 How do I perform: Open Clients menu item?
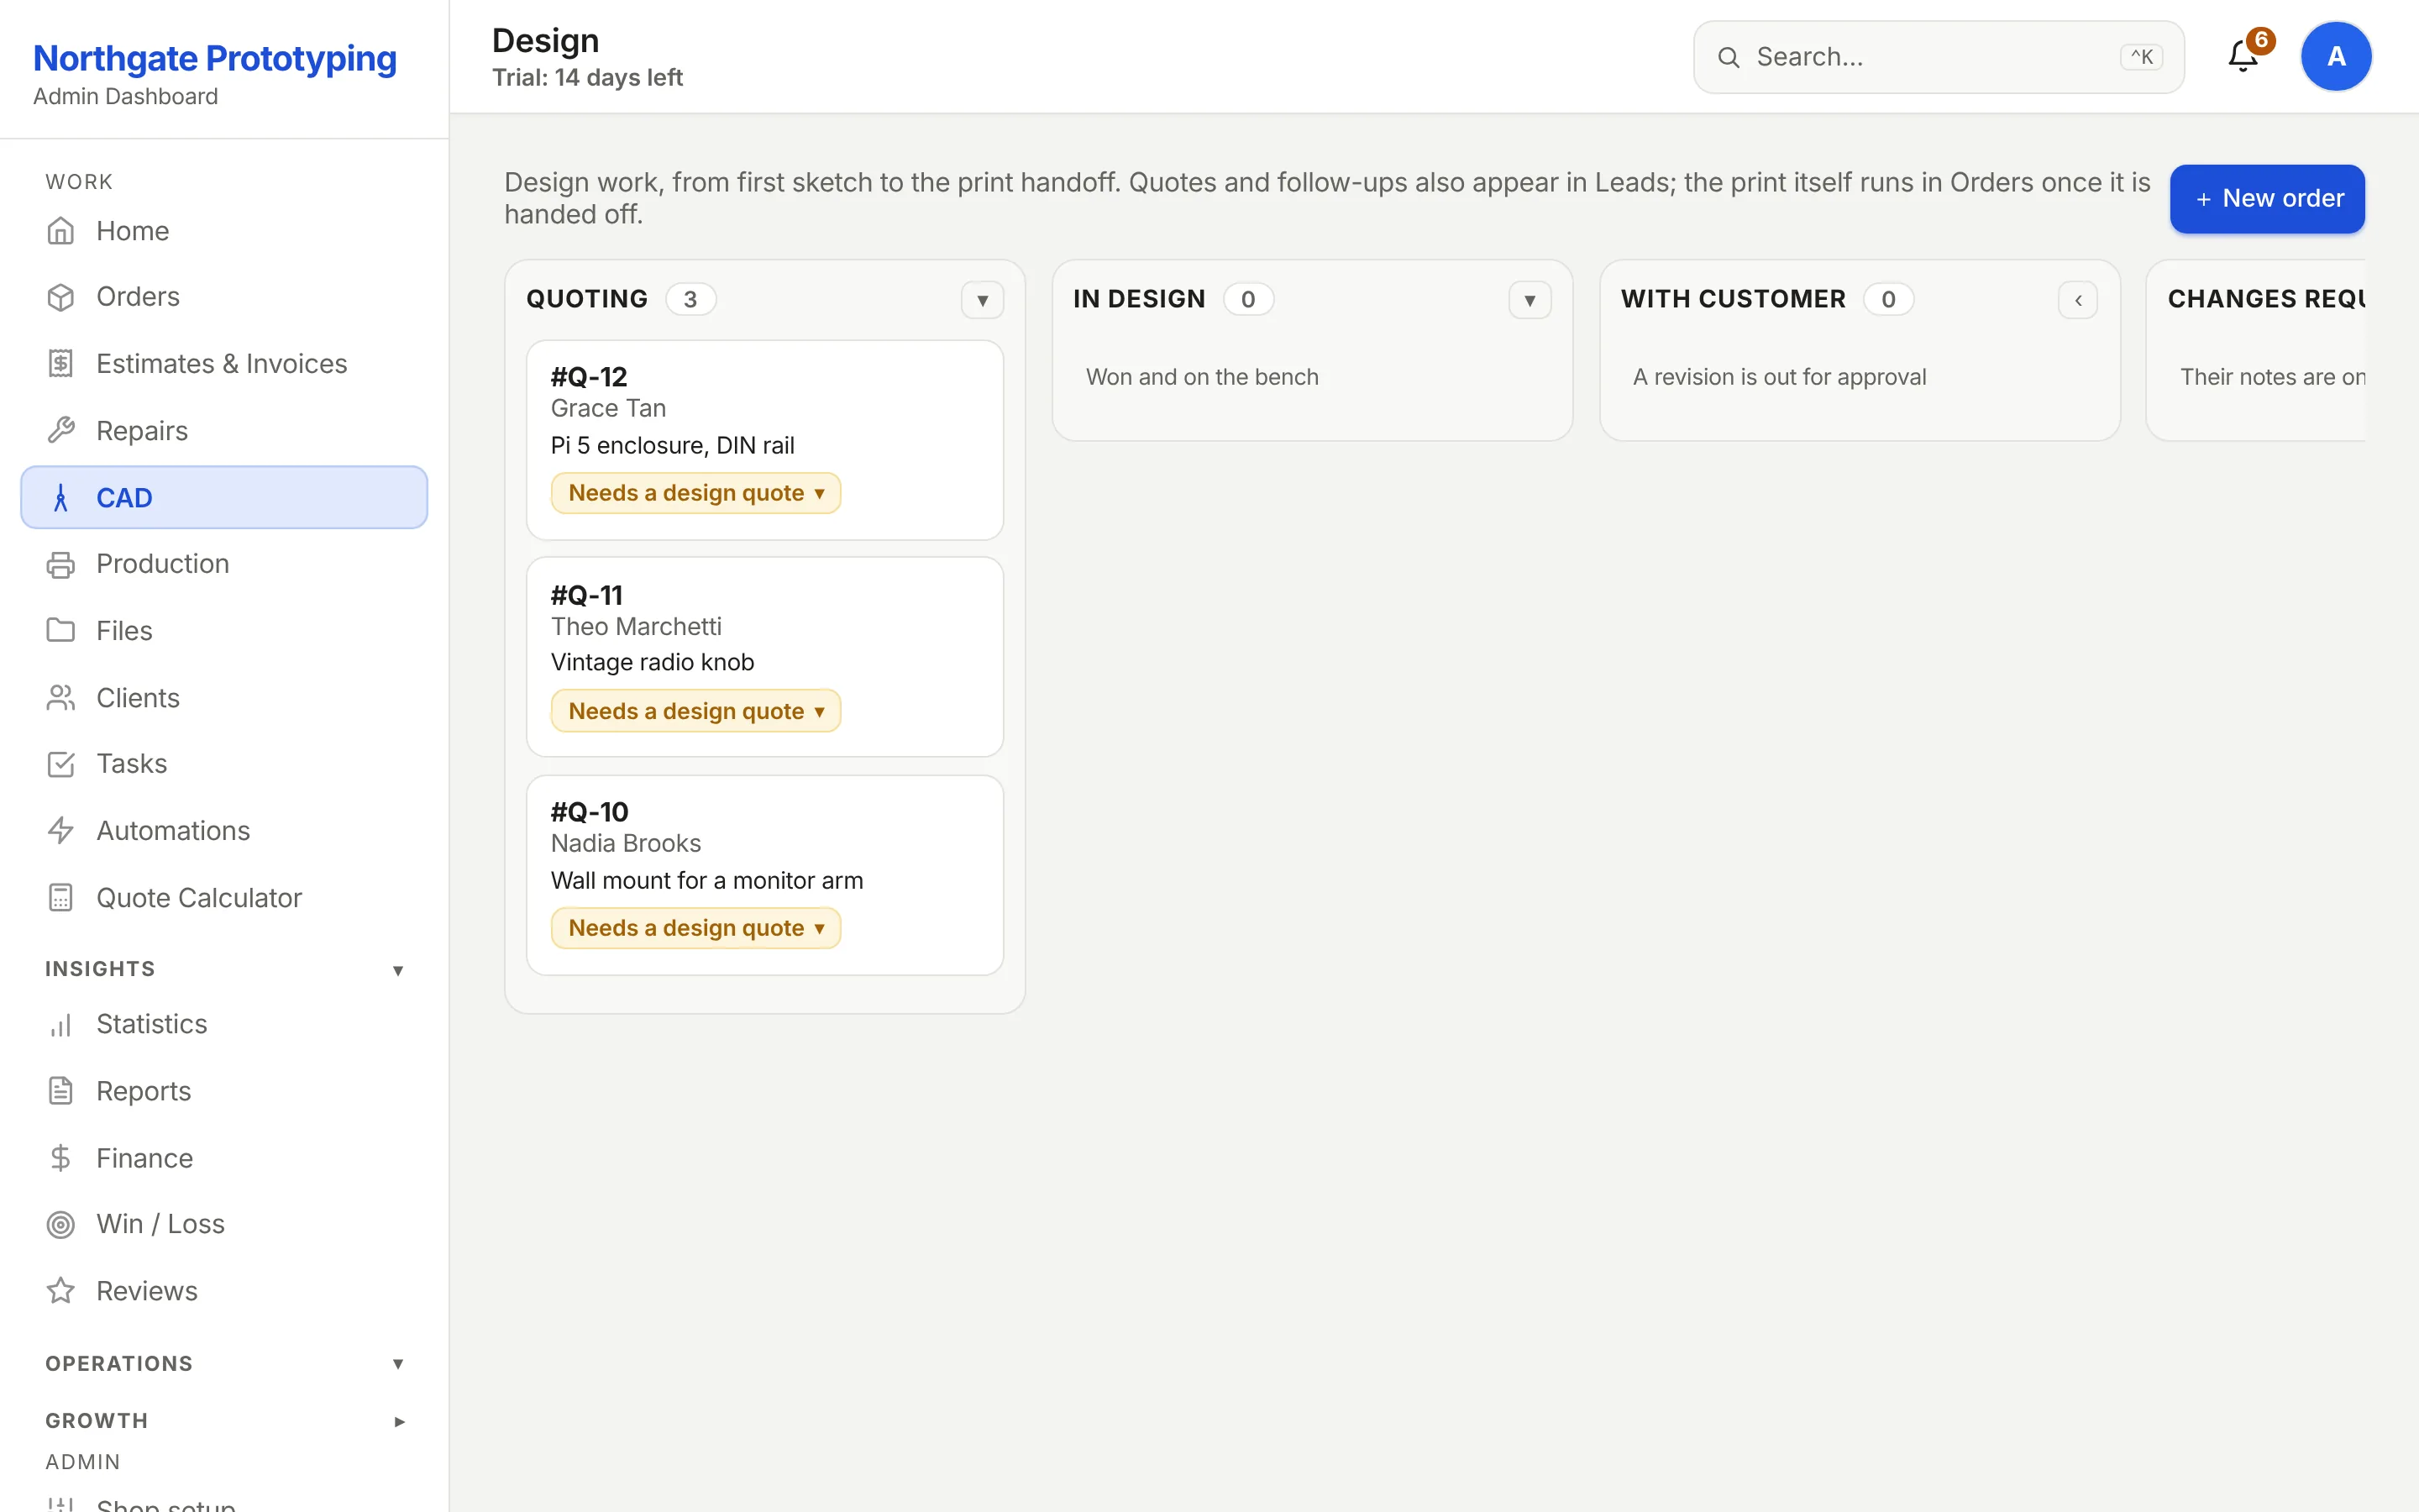(x=224, y=698)
